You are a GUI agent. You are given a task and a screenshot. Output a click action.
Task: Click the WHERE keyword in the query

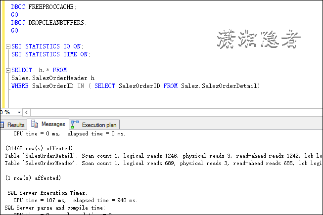click(20, 86)
